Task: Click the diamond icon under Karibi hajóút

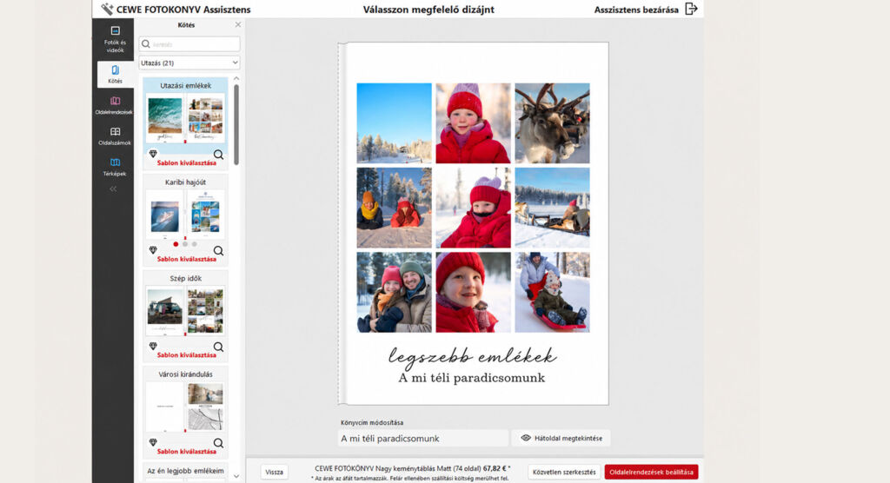Action: point(153,249)
